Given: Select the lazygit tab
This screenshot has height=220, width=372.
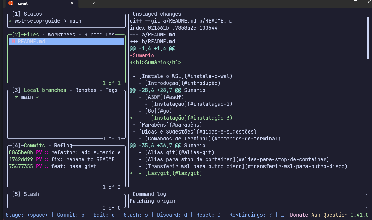Looking at the screenshot, I should (41, 3).
